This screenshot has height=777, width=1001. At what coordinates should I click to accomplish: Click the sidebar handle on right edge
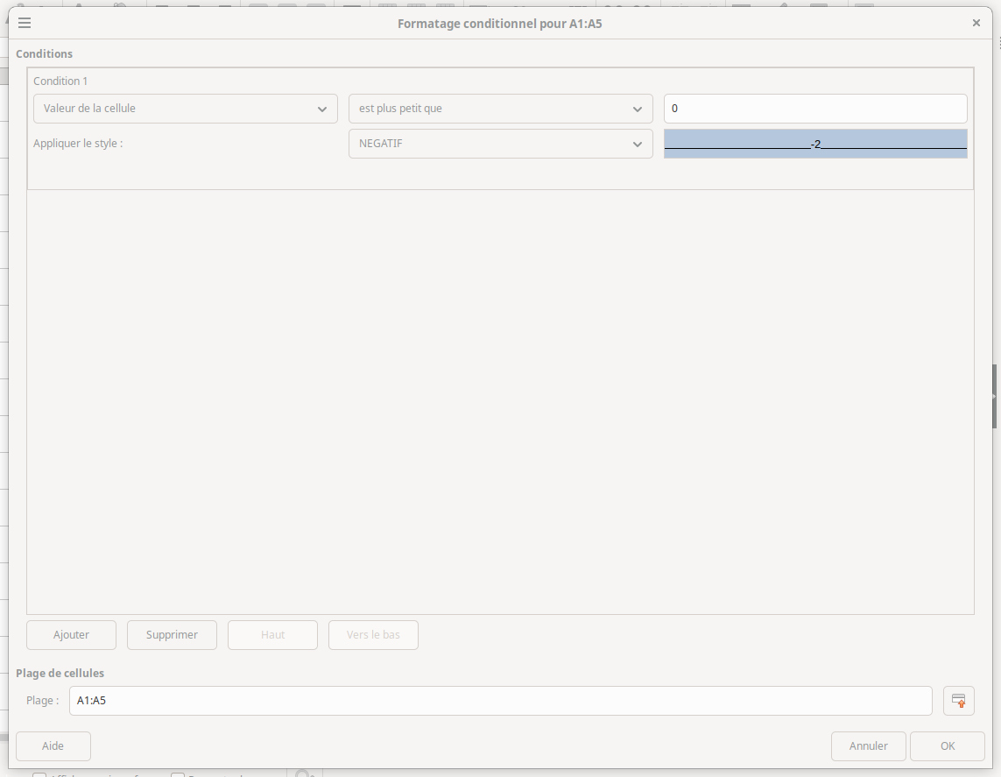coord(994,396)
